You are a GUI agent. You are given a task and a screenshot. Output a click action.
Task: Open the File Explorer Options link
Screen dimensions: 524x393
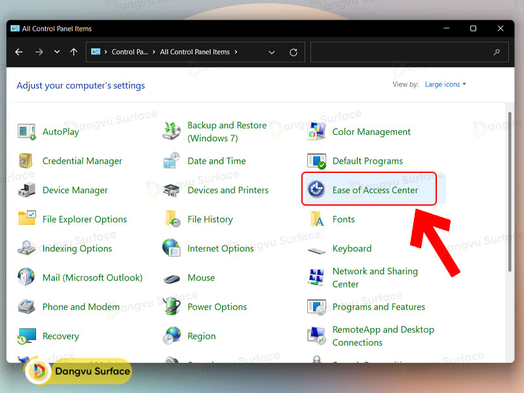pyautogui.click(x=84, y=219)
